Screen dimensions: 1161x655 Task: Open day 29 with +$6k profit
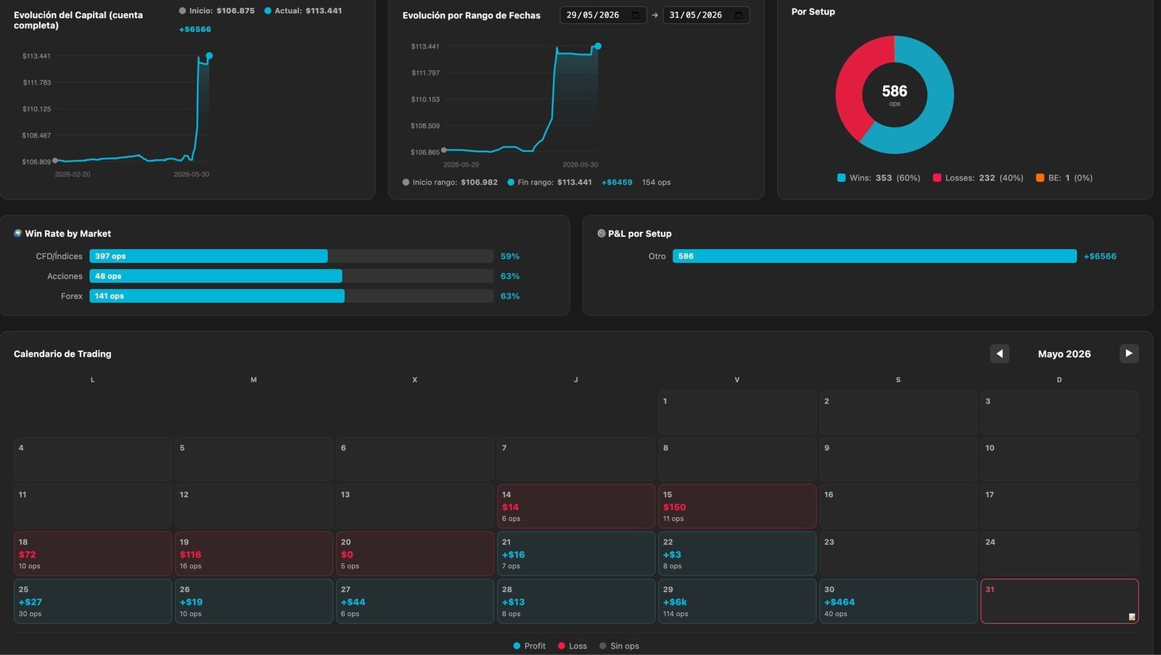click(737, 601)
